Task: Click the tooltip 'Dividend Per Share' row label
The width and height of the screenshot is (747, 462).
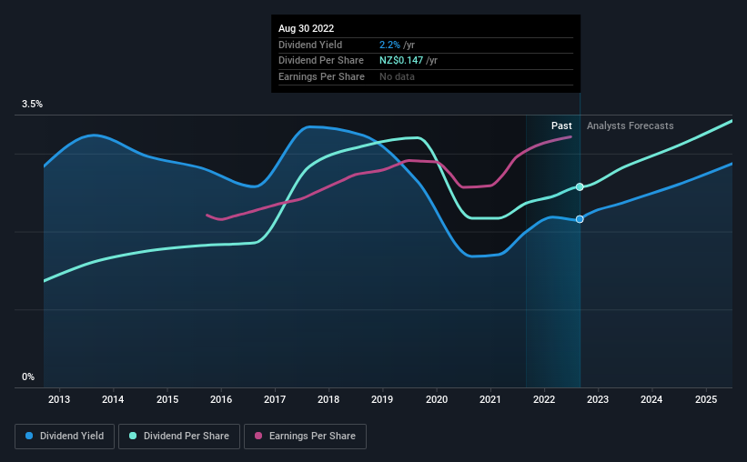Action: click(320, 61)
